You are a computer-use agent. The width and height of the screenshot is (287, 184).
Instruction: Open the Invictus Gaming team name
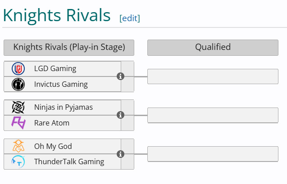[61, 85]
